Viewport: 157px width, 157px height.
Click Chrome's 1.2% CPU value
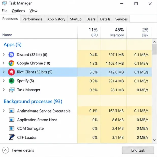point(94,63)
